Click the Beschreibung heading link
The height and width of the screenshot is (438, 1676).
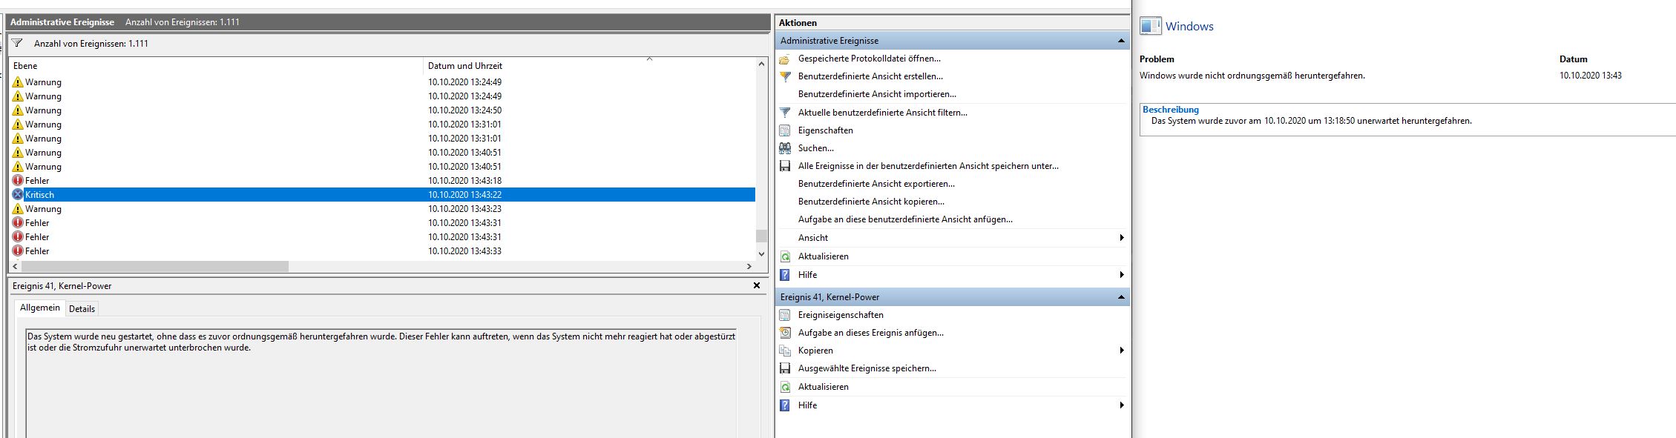[1170, 110]
